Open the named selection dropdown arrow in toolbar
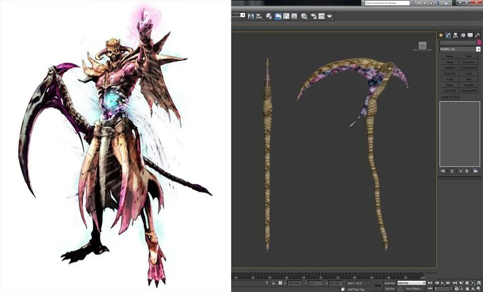 pyautogui.click(x=243, y=15)
